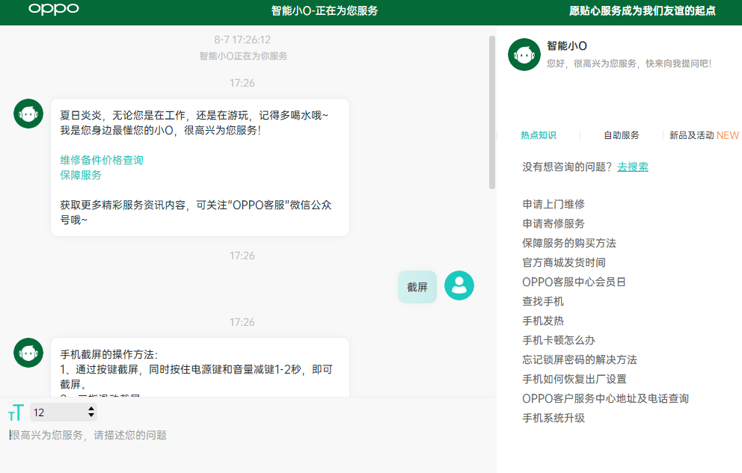Viewport: 742px width, 473px height.
Task: Open the 保障服务 link in chat
Action: 81,175
